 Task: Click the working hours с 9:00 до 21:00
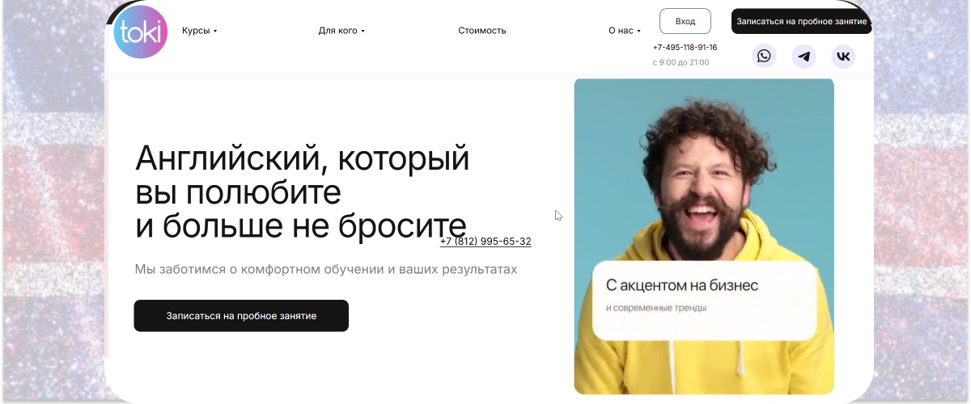click(x=681, y=62)
